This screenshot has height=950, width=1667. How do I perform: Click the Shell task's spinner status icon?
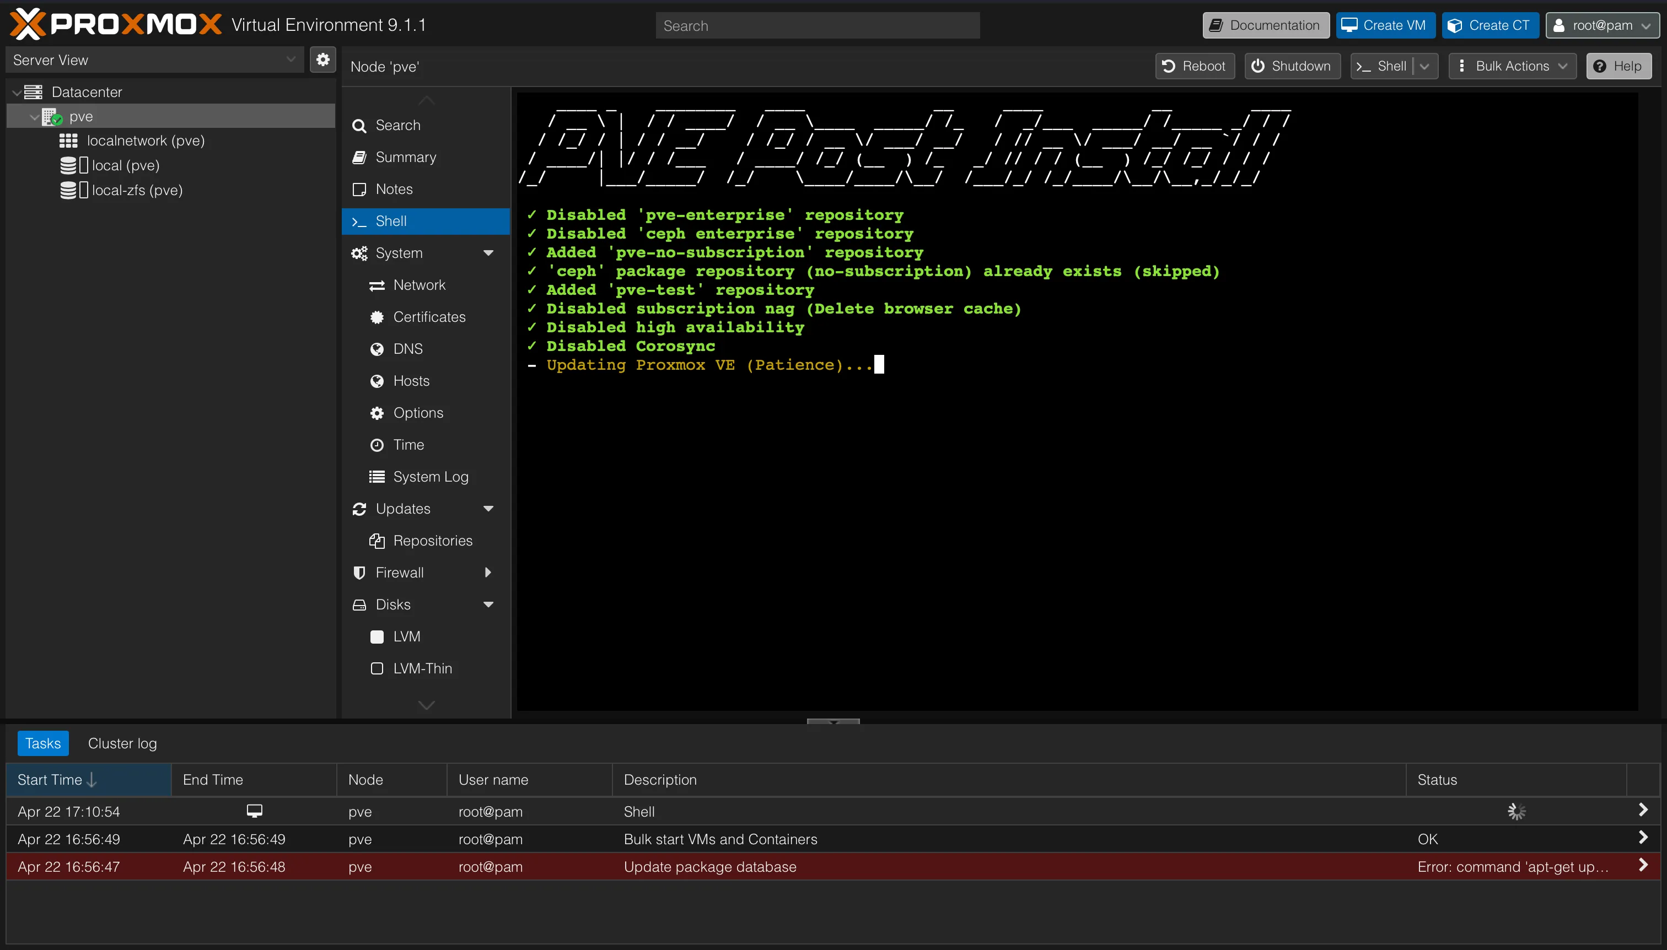point(1516,811)
